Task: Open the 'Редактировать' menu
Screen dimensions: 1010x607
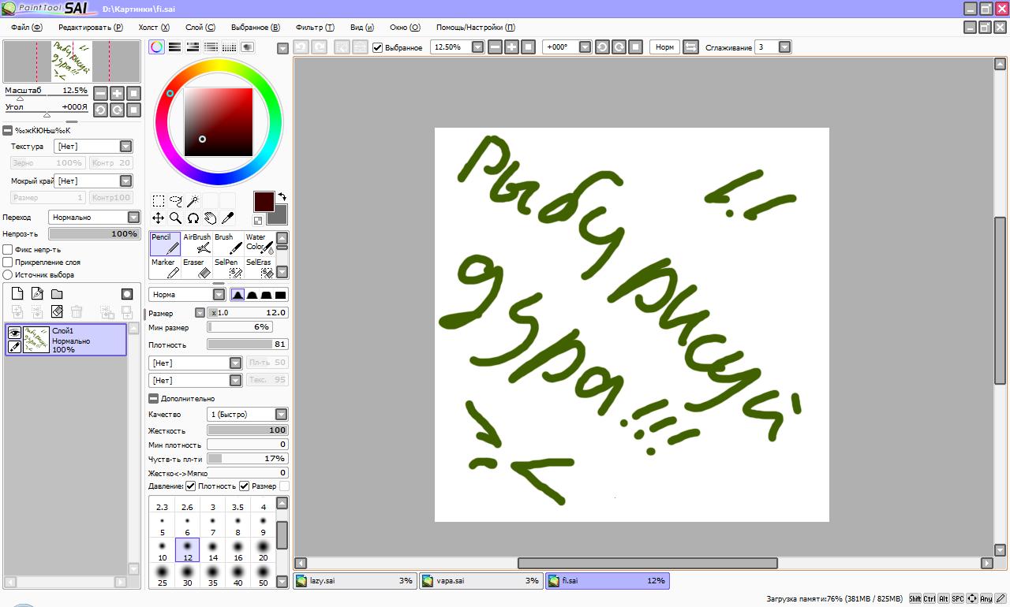Action: (x=91, y=27)
